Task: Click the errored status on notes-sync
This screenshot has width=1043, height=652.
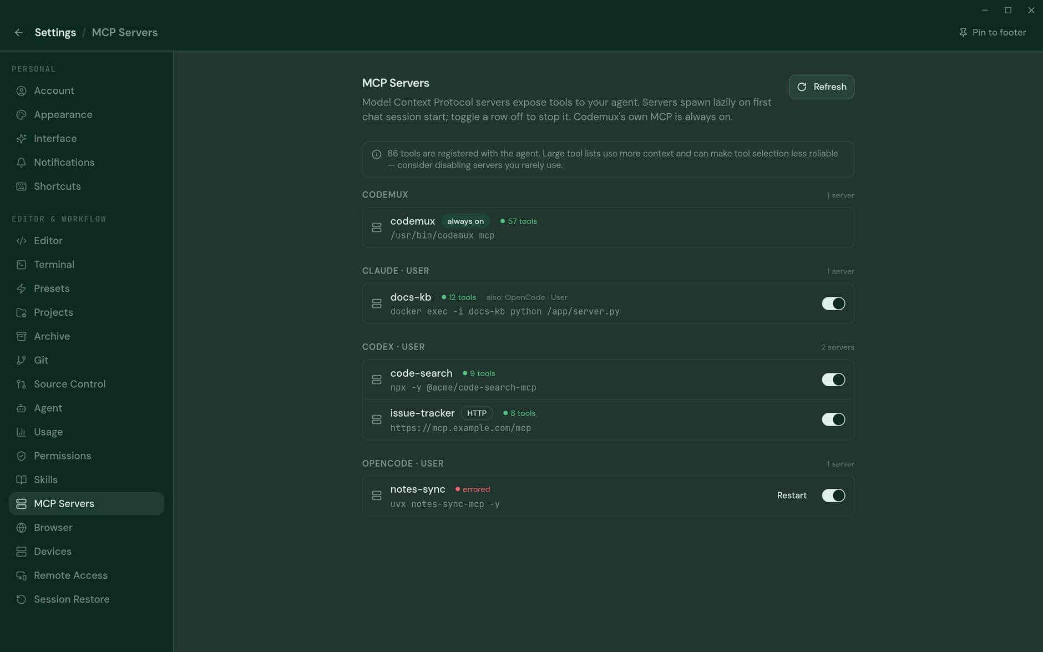Action: pyautogui.click(x=473, y=489)
